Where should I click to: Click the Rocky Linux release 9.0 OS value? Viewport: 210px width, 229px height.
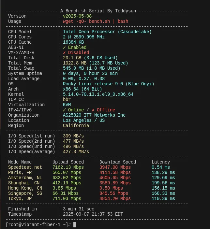(x=108, y=84)
